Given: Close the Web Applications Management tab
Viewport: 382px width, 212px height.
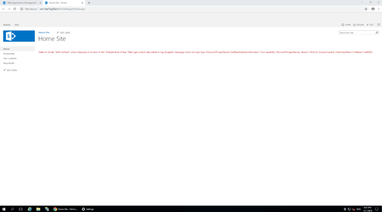Looking at the screenshot, I should 40,3.
